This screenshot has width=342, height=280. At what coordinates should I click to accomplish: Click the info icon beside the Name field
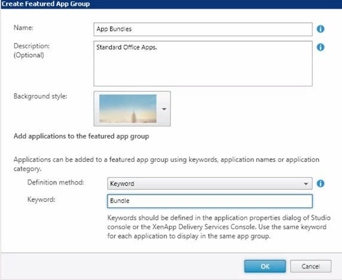click(320, 29)
